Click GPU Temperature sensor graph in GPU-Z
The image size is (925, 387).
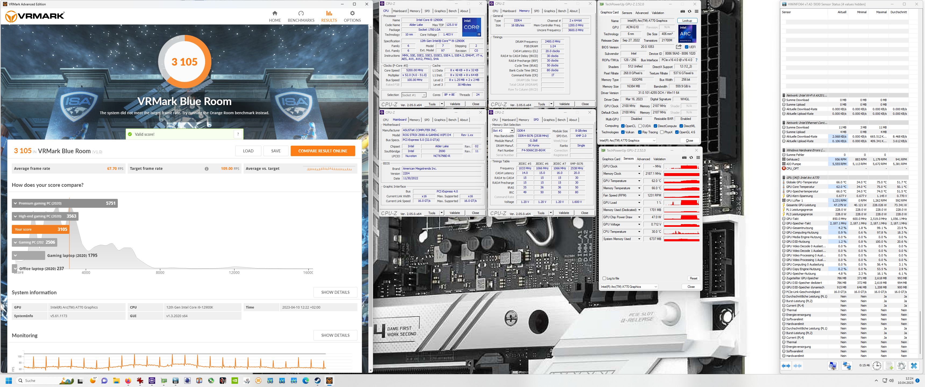pyautogui.click(x=682, y=181)
